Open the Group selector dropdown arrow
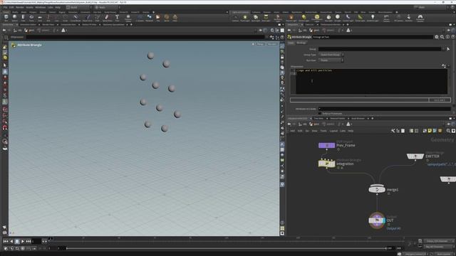Image resolution: width=456 pixels, height=256 pixels. point(444,49)
